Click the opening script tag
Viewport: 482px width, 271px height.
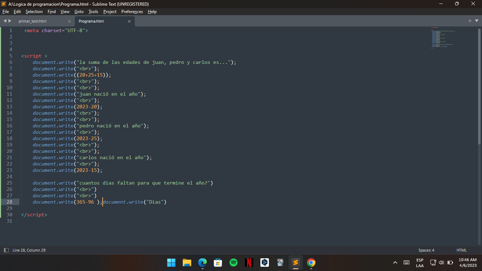[34, 56]
